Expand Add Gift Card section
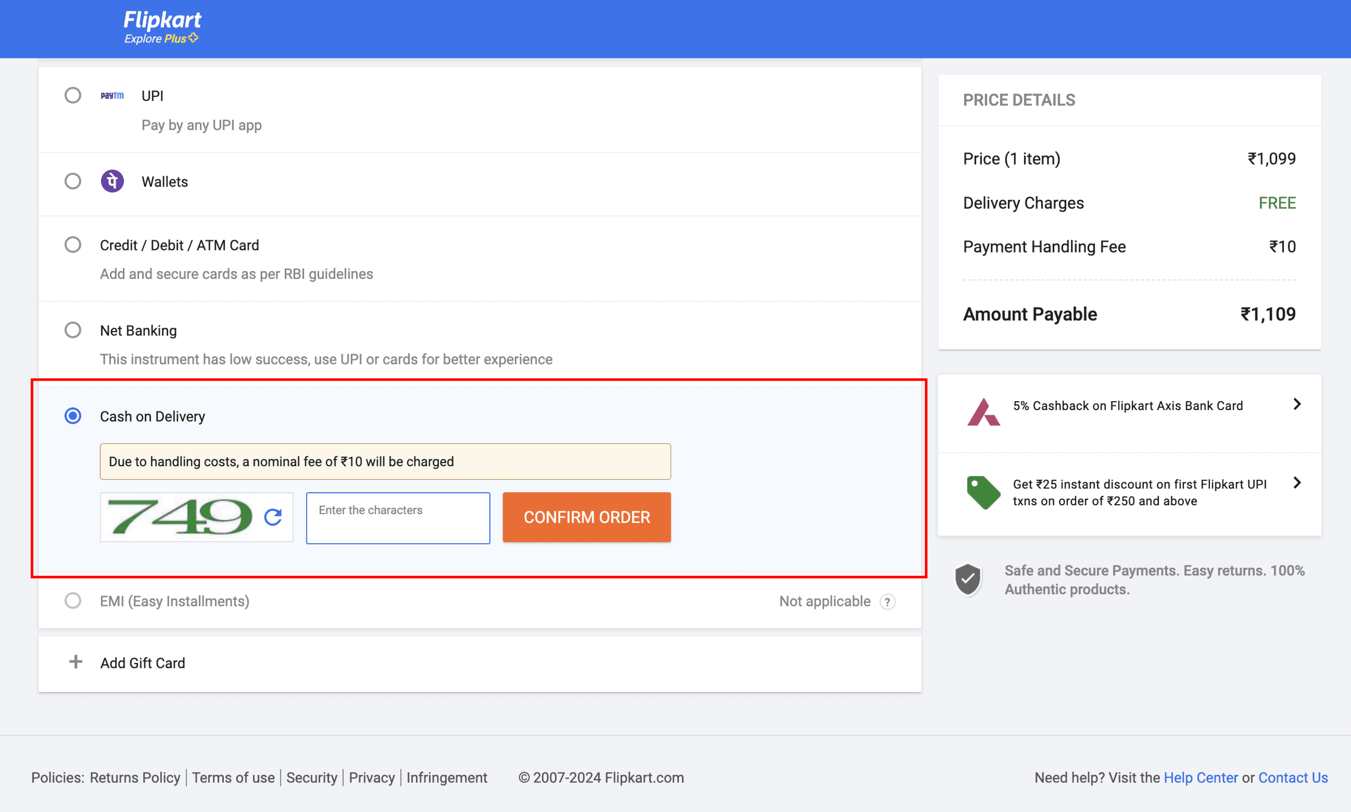Image resolution: width=1351 pixels, height=812 pixels. tap(142, 663)
